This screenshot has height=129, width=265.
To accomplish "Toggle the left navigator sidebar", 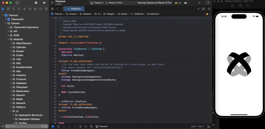I will (x=17, y=3).
